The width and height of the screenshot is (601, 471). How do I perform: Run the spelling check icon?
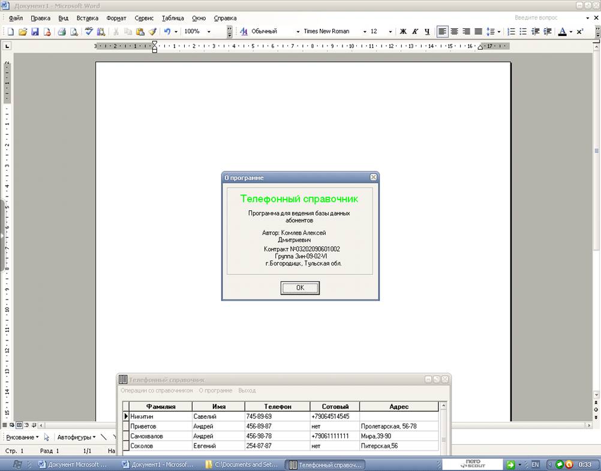pyautogui.click(x=89, y=32)
